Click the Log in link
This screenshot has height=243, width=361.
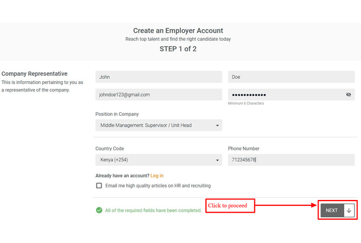[157, 176]
